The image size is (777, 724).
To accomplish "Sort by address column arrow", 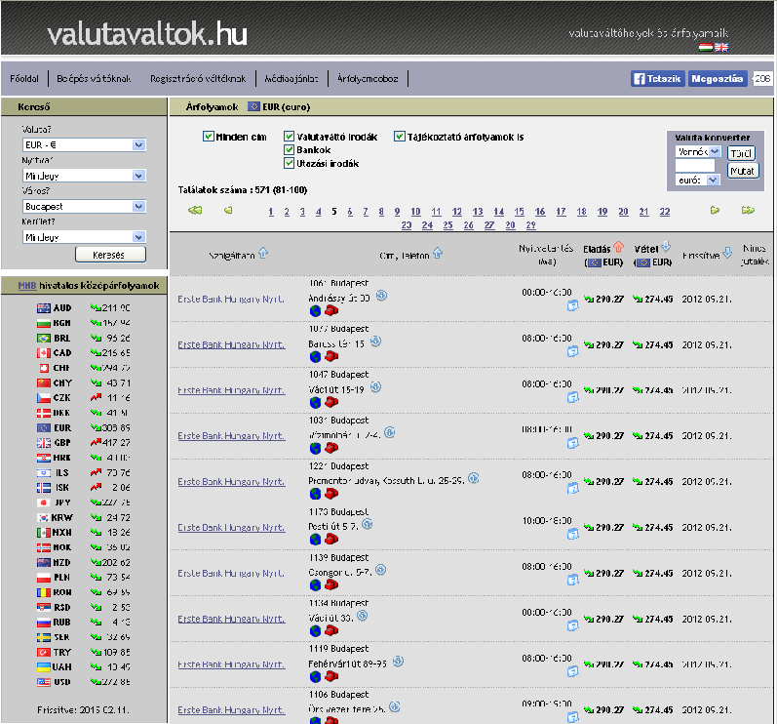I will (437, 253).
